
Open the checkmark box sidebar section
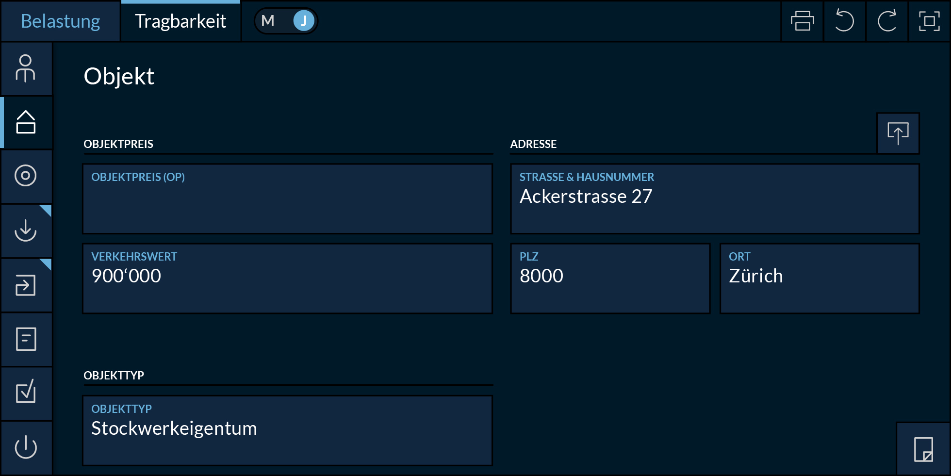[26, 393]
